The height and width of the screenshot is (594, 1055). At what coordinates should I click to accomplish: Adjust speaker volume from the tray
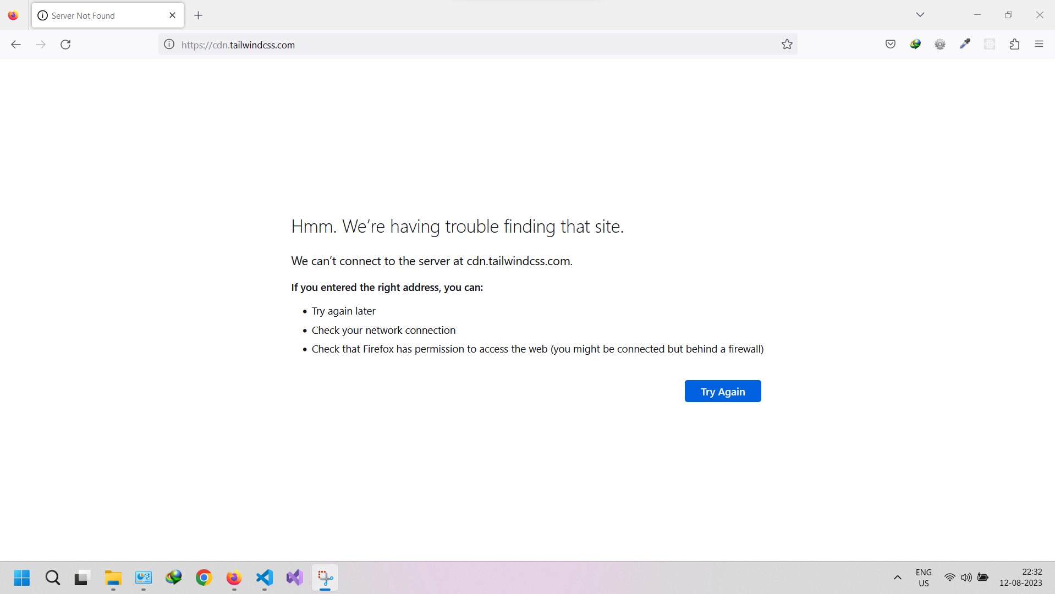966,577
